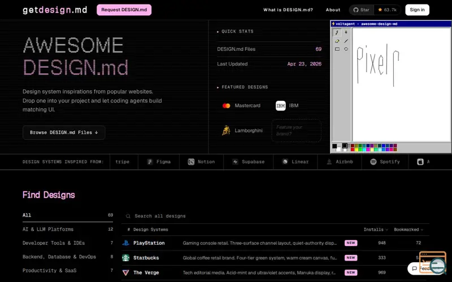Viewport: 452px width, 282px height.
Task: Click Browse DESIGN.md Files button
Action: click(x=64, y=133)
